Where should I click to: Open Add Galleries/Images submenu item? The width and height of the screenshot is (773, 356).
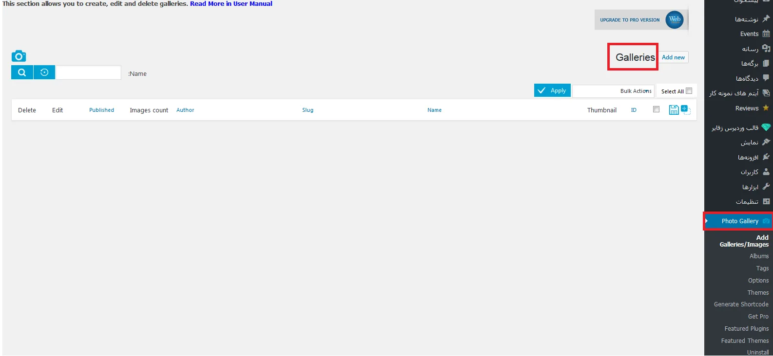click(744, 241)
